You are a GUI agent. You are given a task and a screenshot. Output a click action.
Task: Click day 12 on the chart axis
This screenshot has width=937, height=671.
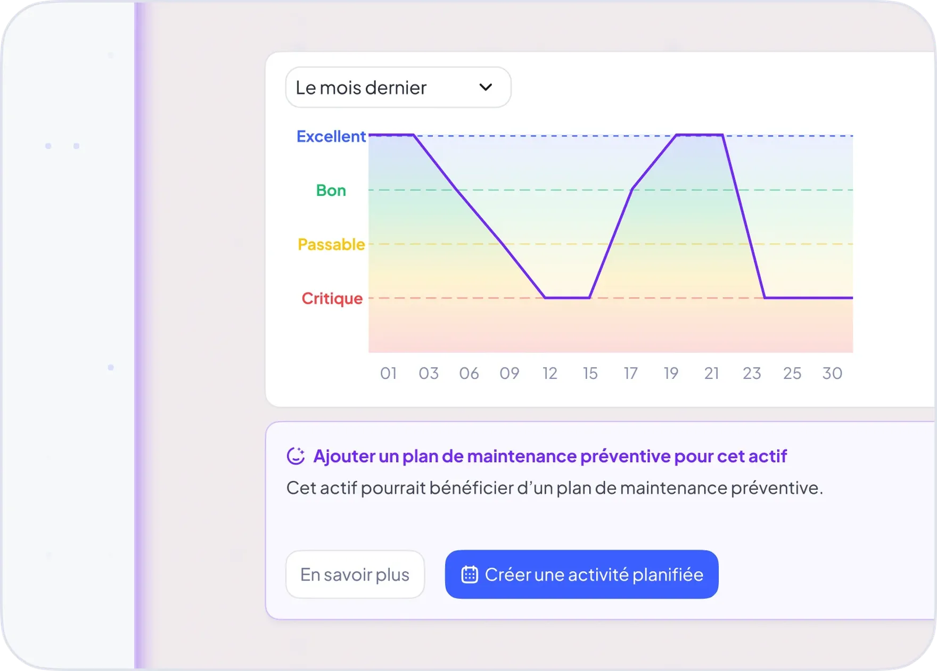click(550, 374)
